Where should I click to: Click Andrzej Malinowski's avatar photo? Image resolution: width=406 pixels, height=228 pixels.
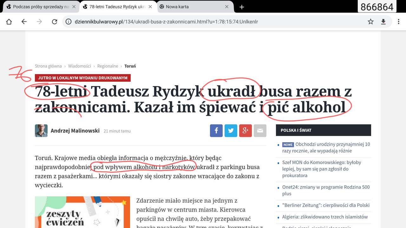tap(41, 130)
